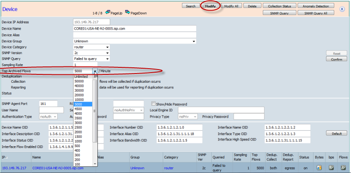The image size is (351, 173).
Task: Click the Local Engine ID field
Action: coord(221,110)
